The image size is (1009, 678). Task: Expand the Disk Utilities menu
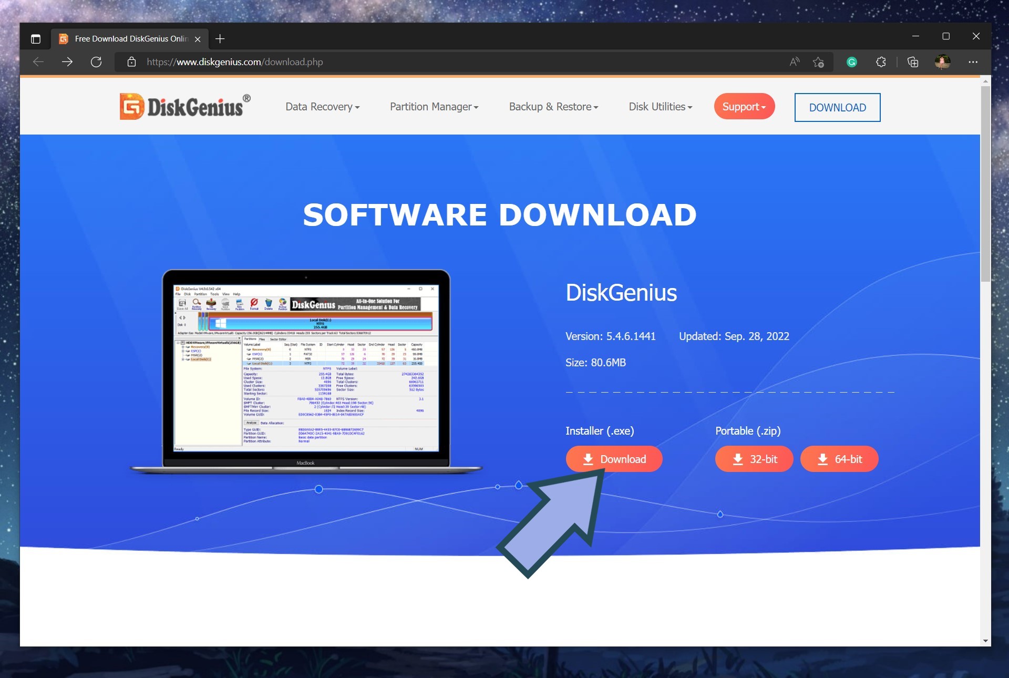pos(661,107)
